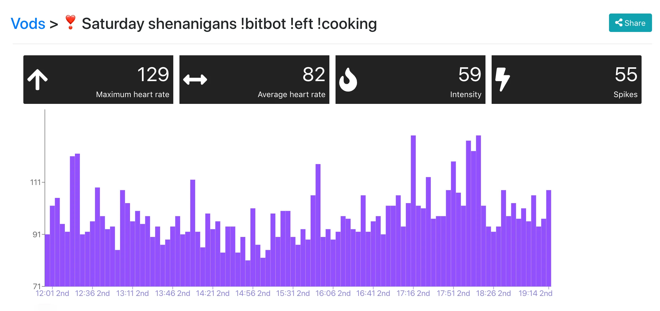Click the 19:14 2nd axis label
The width and height of the screenshot is (660, 311).
point(536,293)
